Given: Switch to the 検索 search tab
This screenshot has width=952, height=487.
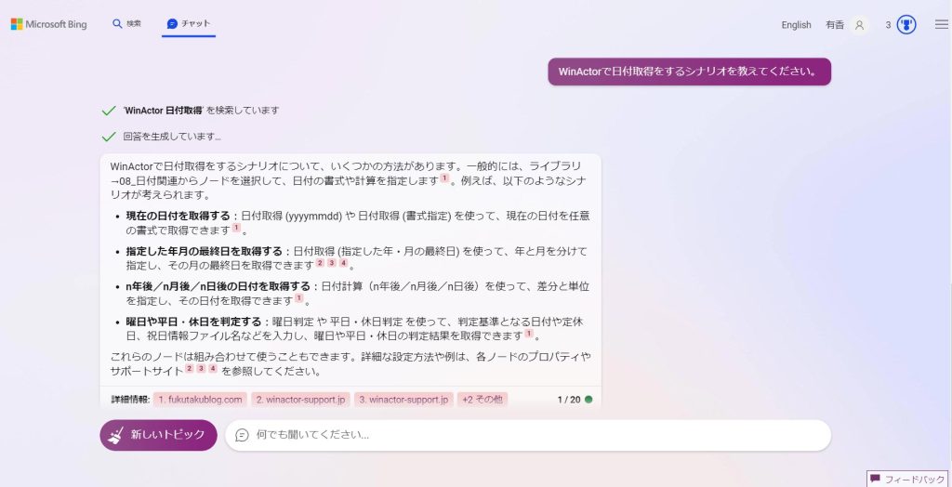Looking at the screenshot, I should pos(126,23).
